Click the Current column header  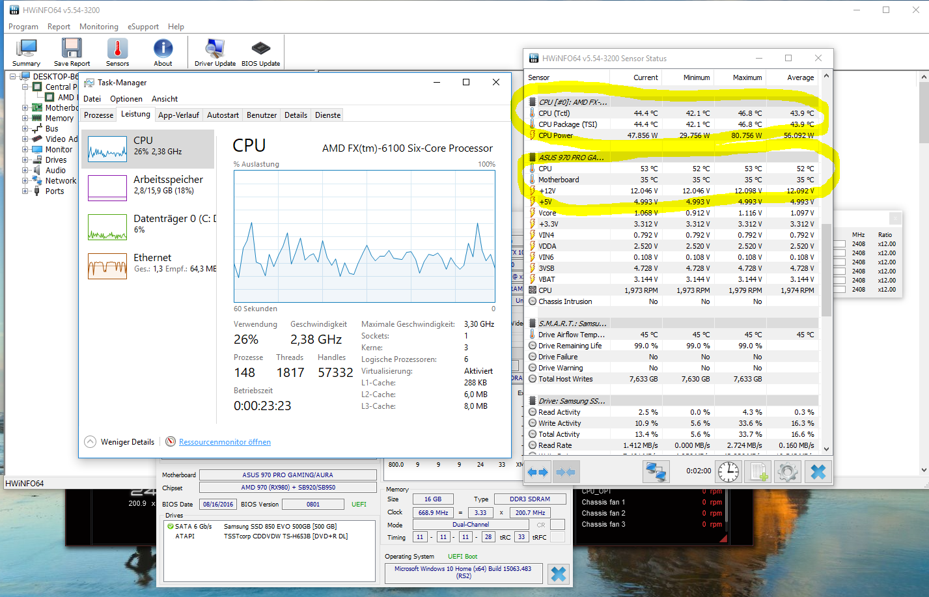pos(635,77)
